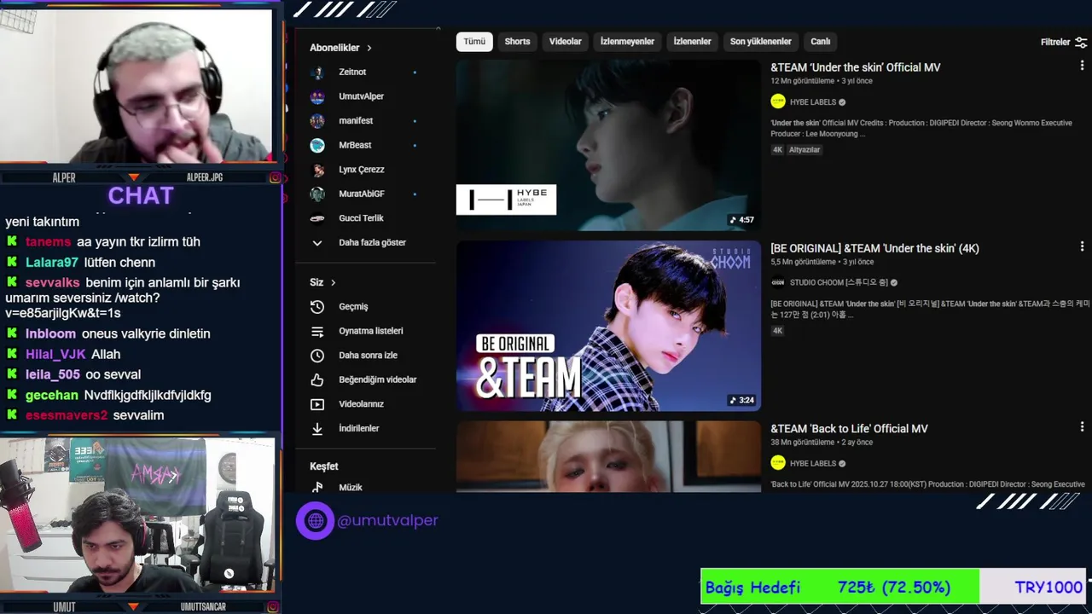Open 'Back to Life' blonde-hair thumbnail
Image resolution: width=1092 pixels, height=614 pixels.
(608, 456)
